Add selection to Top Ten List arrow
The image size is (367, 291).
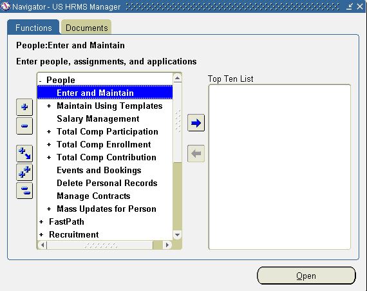click(196, 123)
